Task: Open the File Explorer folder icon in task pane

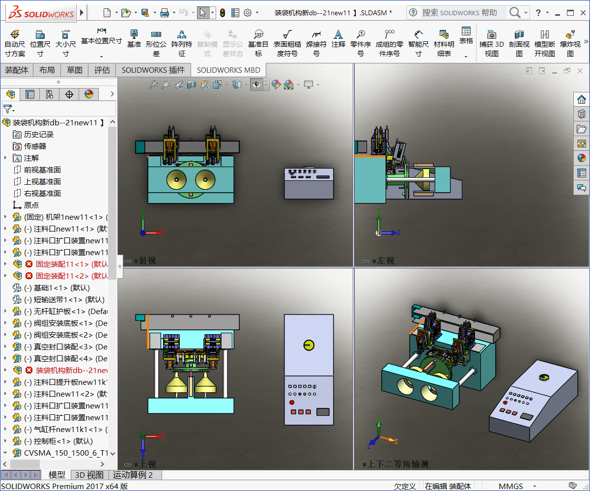Action: [x=582, y=129]
